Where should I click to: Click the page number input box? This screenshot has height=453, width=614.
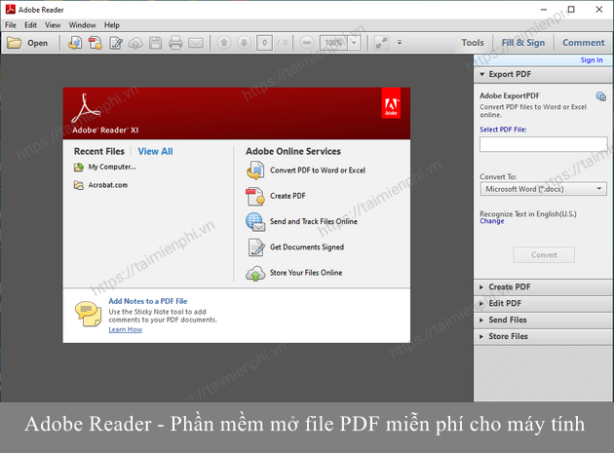[x=264, y=43]
